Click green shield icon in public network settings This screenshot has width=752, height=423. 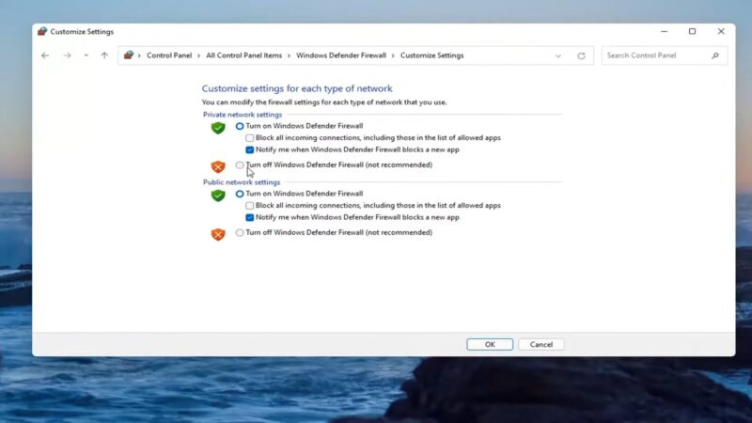(x=218, y=196)
